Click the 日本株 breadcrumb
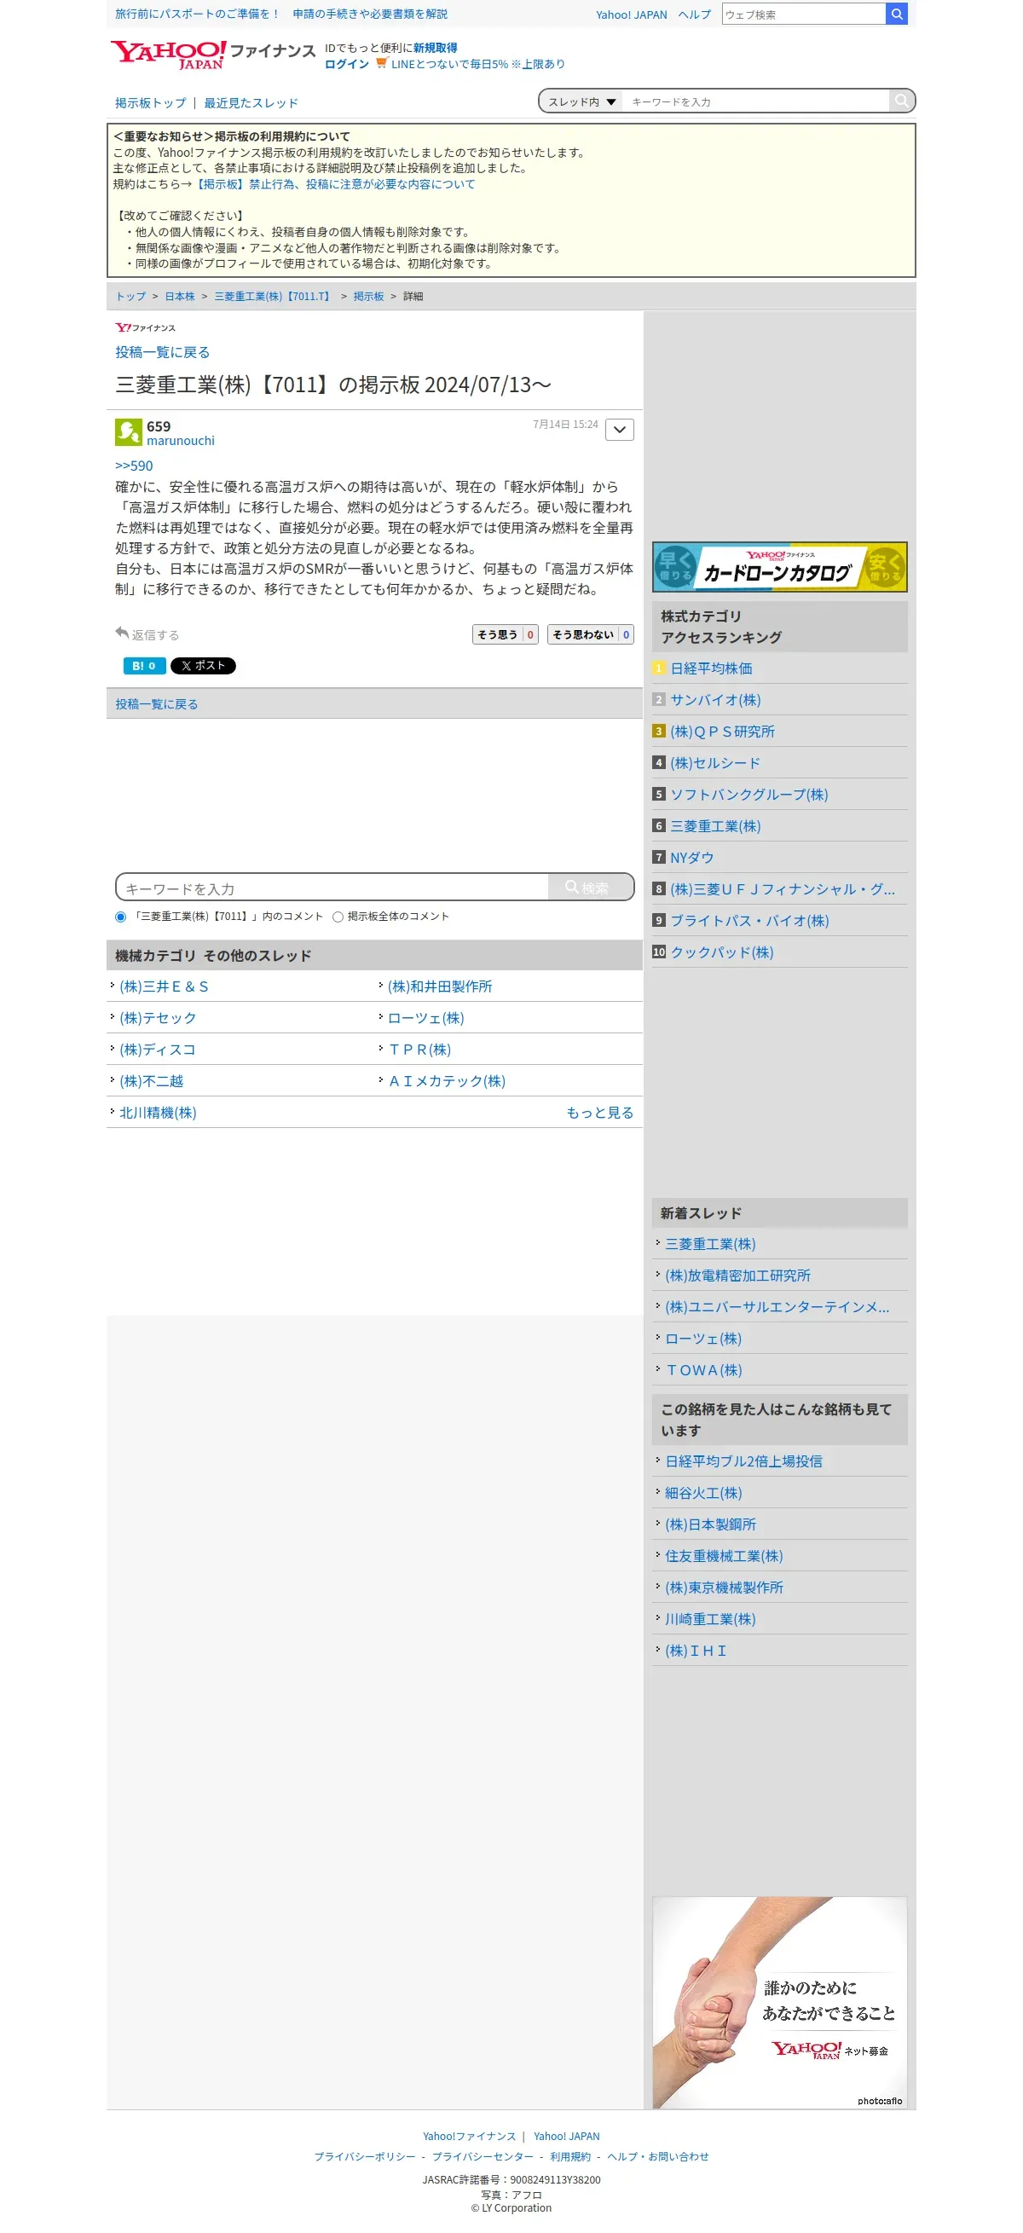Screen dimensions: 1023x2233 [180, 297]
